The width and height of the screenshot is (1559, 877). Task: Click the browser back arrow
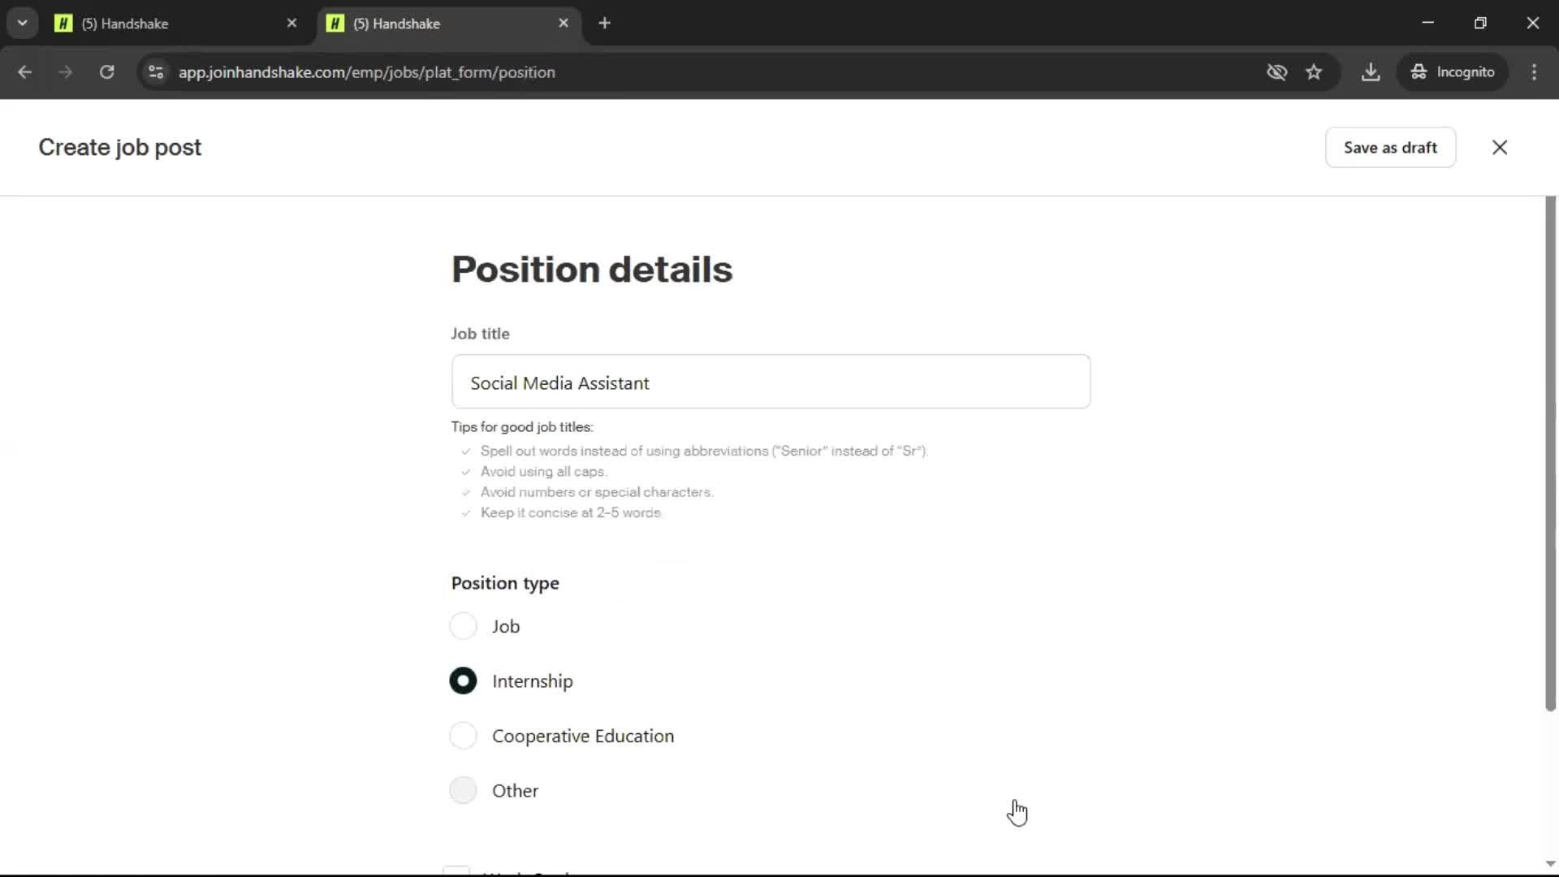[24, 72]
